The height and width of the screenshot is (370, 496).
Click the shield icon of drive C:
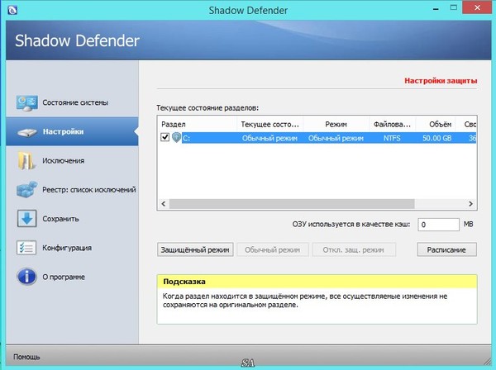click(177, 138)
